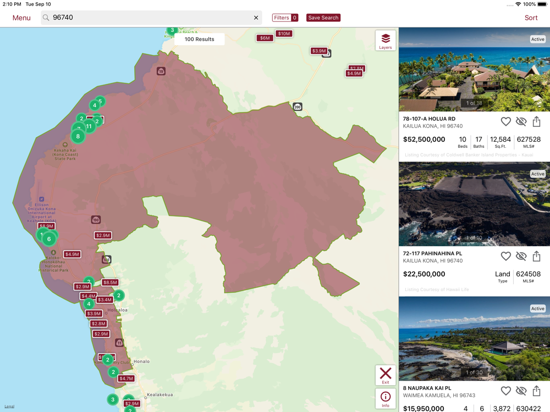Screen dimensions: 550x412
Task: Select the $8.5M map price marker
Action: (110, 282)
